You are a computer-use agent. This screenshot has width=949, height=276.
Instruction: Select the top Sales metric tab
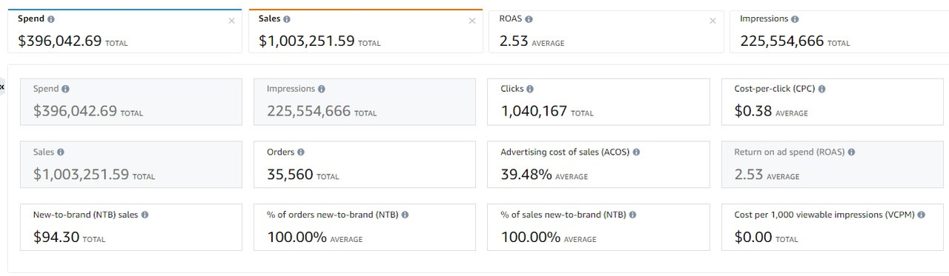tap(366, 31)
